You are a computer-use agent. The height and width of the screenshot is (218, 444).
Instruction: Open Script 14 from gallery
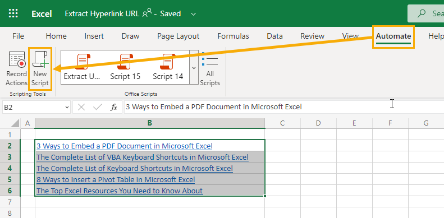click(x=168, y=68)
